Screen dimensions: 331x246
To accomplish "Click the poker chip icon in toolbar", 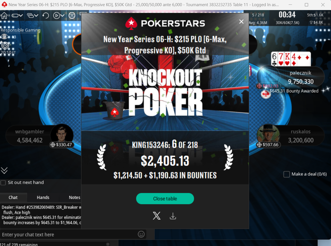I will click(72, 16).
